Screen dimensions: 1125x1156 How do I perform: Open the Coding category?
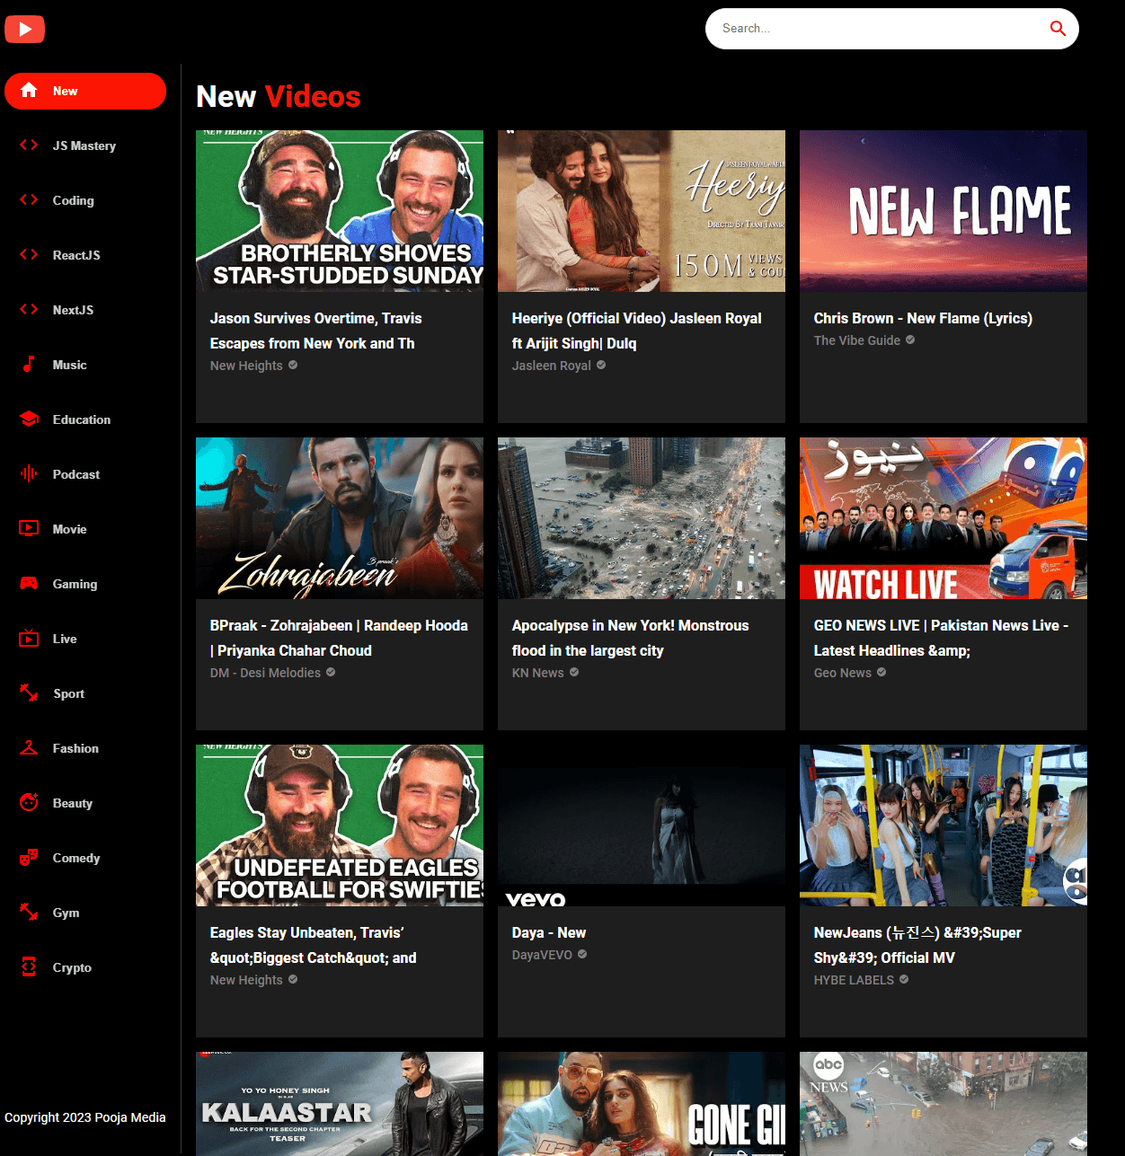tap(85, 200)
